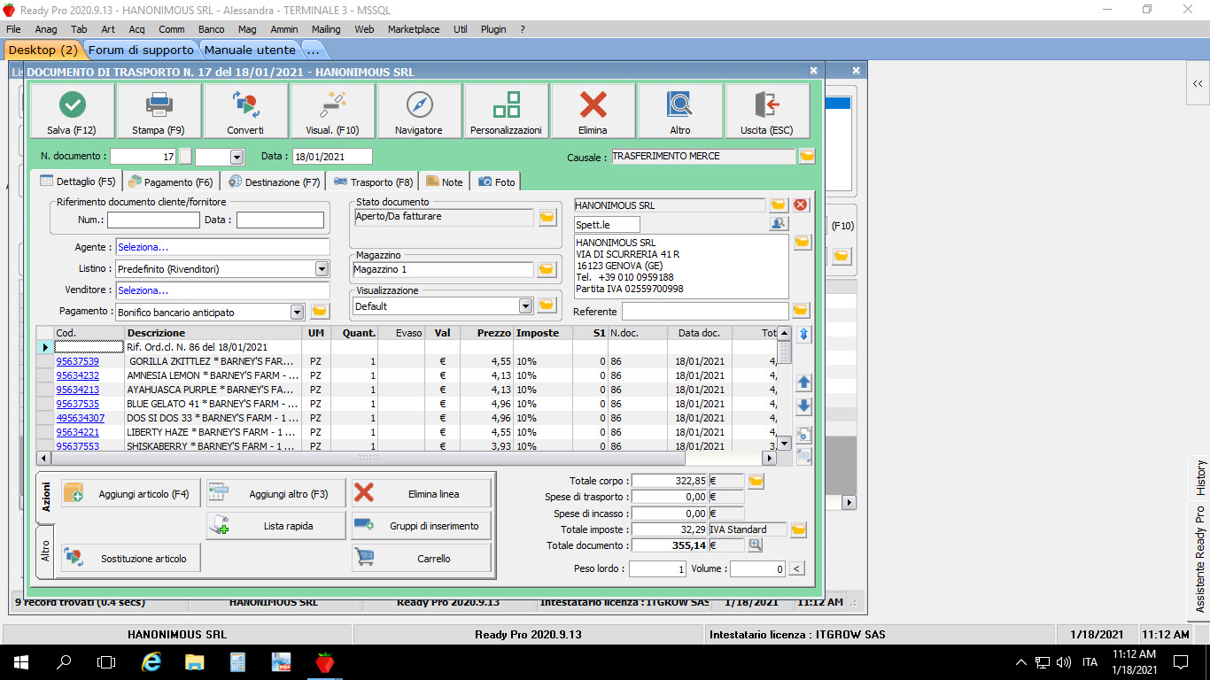Open article code 95637539 link
The width and height of the screenshot is (1210, 680).
[x=78, y=361]
